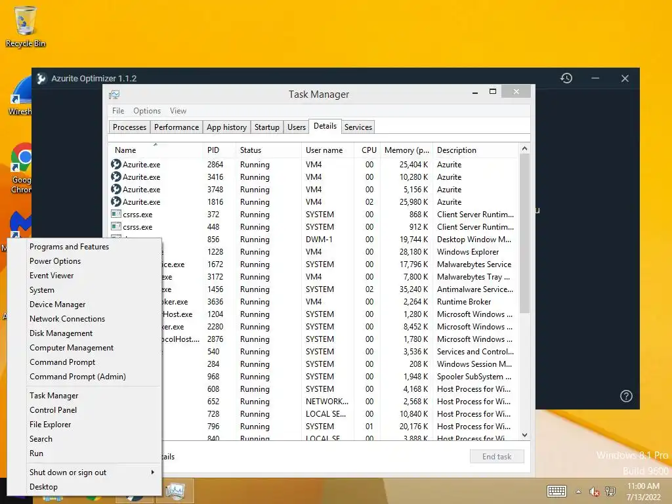
Task: Sort by the Memory column header
Action: 406,150
